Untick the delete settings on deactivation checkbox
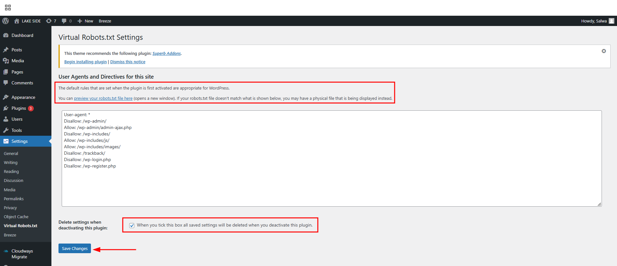Viewport: 617px width, 266px height. tap(132, 225)
